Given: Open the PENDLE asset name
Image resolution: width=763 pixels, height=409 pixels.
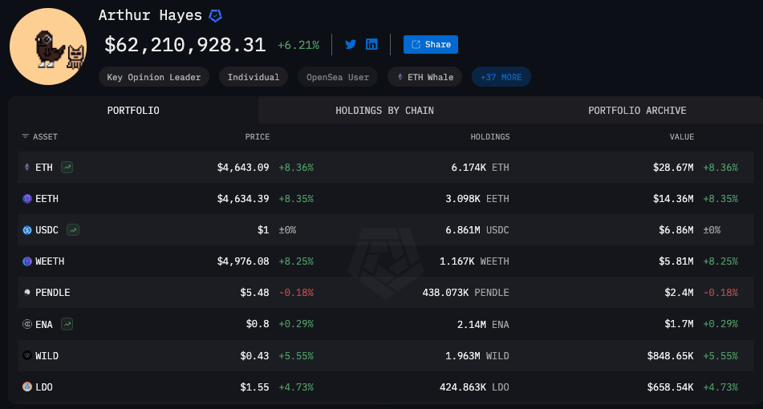Looking at the screenshot, I should [x=53, y=292].
